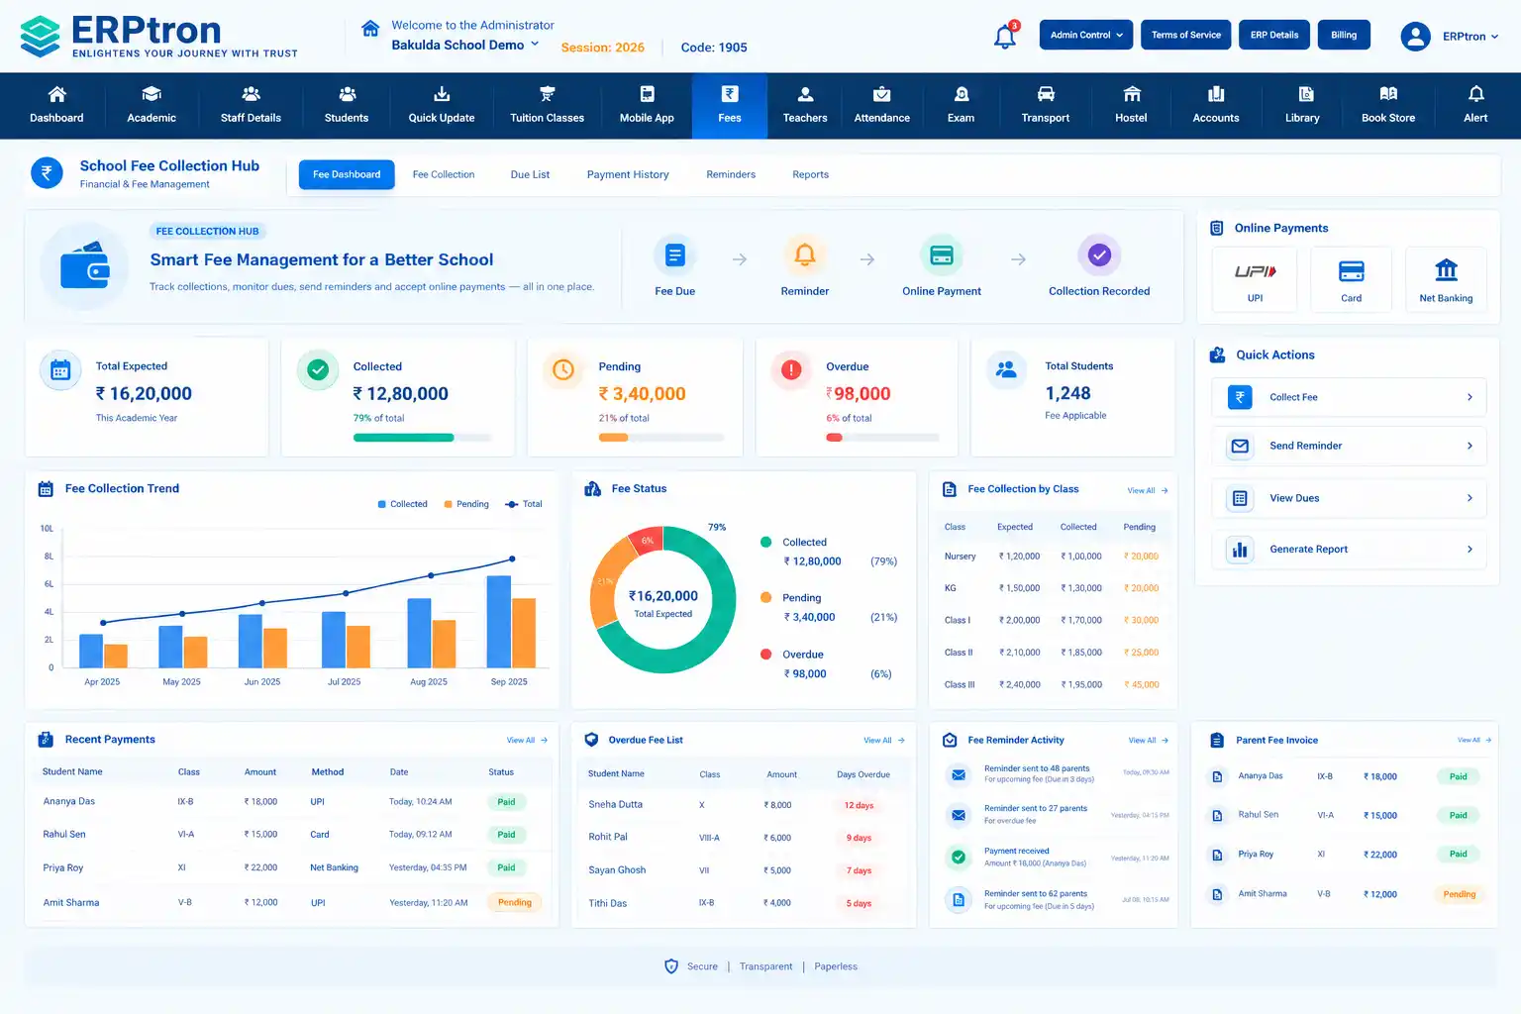Click the ERP Details button
Screen dimensions: 1521x1014
pyautogui.click(x=1274, y=35)
